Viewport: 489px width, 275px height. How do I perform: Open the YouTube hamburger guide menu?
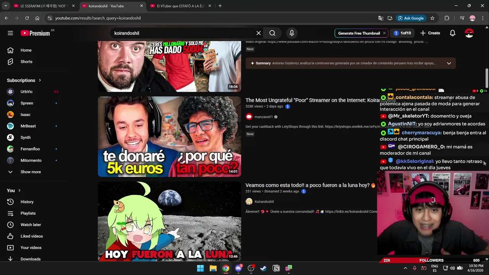coord(10,33)
